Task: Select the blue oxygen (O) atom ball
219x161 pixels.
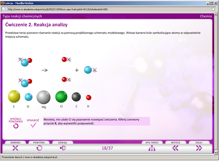Action: point(29,97)
